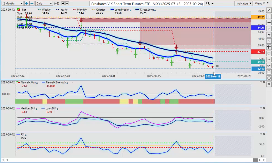Click the scroll-right arrow at bottom-right

point(260,160)
